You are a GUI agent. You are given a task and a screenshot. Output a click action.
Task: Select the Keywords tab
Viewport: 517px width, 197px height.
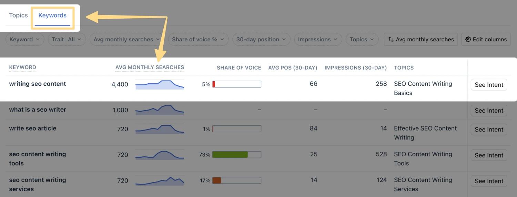point(52,15)
